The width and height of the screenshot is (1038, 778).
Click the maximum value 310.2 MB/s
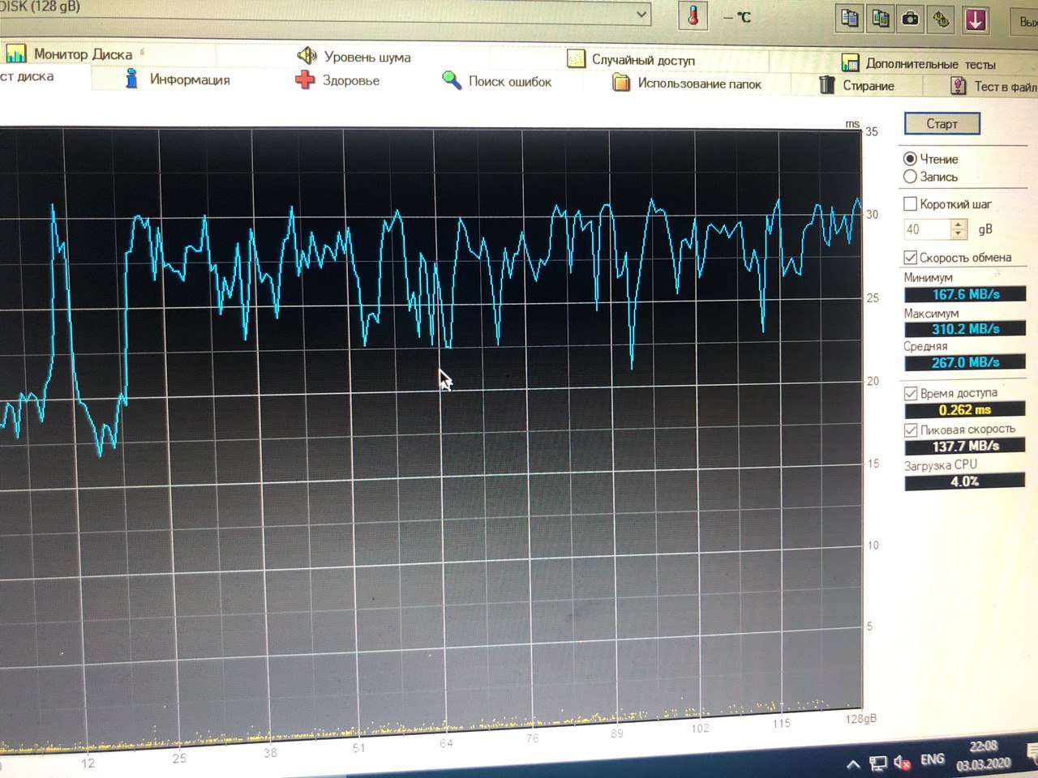(965, 329)
